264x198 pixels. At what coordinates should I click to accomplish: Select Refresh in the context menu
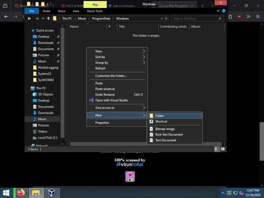pyautogui.click(x=117, y=68)
